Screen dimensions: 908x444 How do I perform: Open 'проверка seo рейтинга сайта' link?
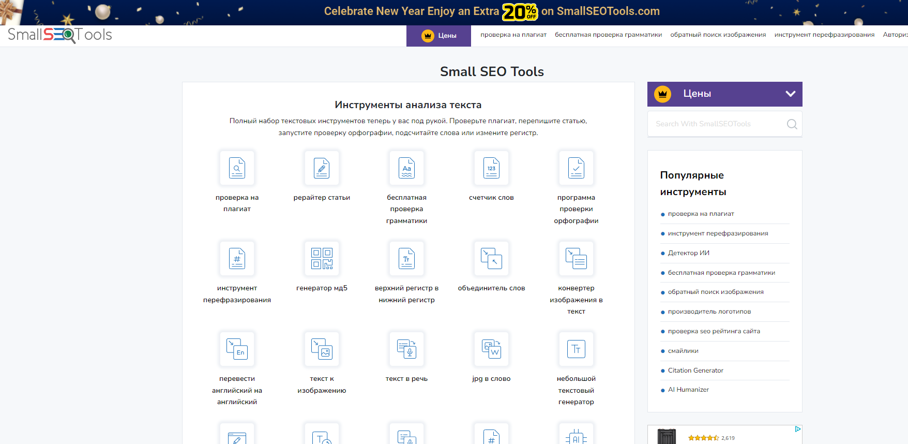click(714, 331)
